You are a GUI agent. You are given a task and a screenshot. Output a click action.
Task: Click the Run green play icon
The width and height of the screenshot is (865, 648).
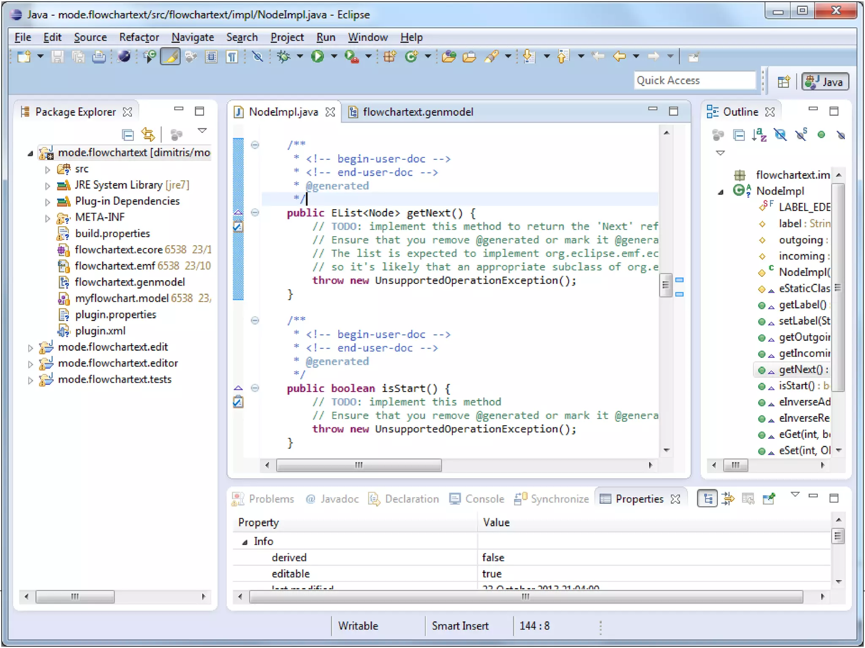tap(317, 56)
